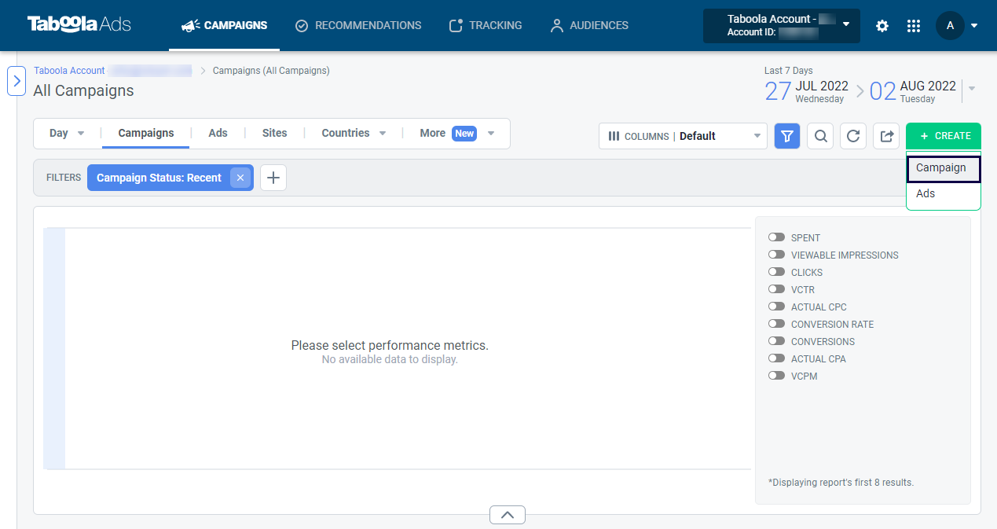Remove the Campaign Status: Recent filter
Viewport: 997px width, 529px height.
tap(240, 178)
